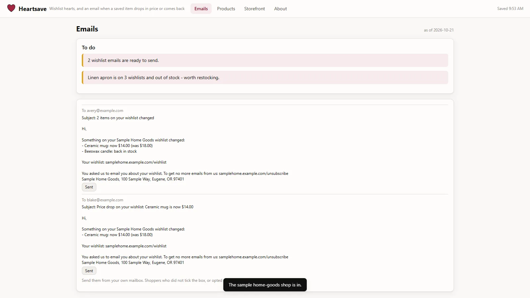Dismiss the 'sample home-goods shop is in' toast
This screenshot has height=298, width=530.
click(265, 285)
